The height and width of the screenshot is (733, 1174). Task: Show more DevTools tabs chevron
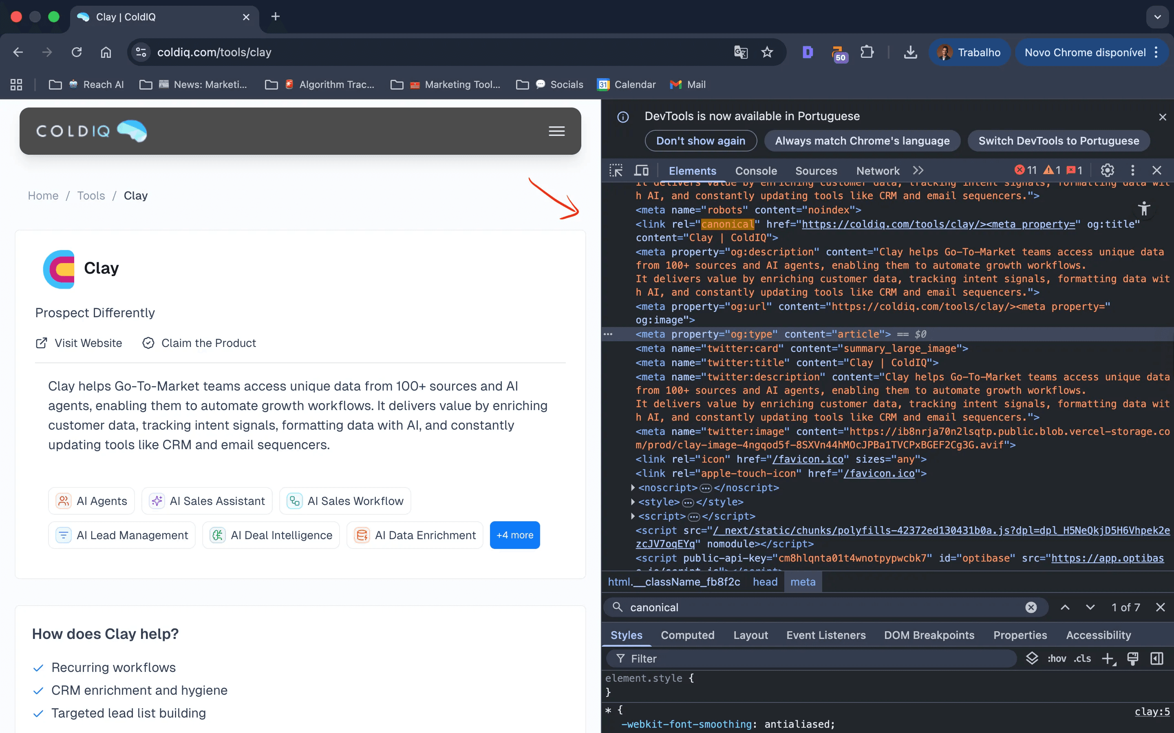pyautogui.click(x=918, y=171)
